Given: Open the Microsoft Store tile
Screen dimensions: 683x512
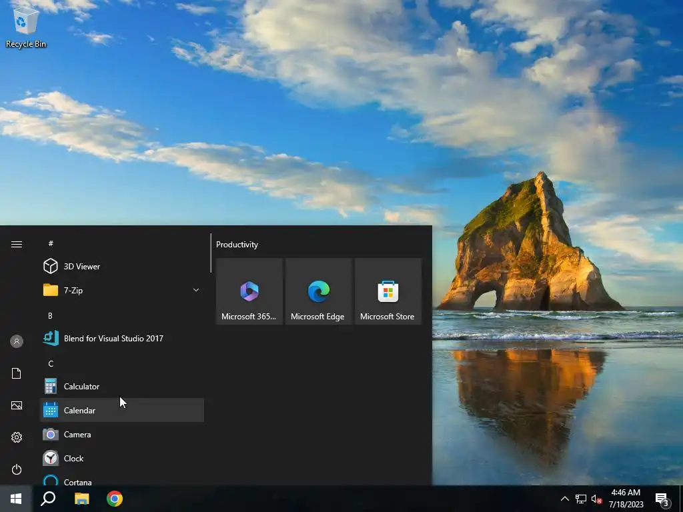Looking at the screenshot, I should (388, 291).
